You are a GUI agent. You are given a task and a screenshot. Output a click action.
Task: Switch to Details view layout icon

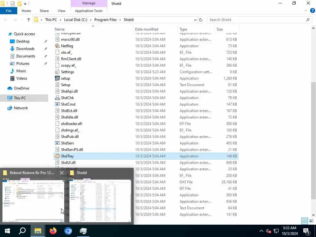point(305,221)
